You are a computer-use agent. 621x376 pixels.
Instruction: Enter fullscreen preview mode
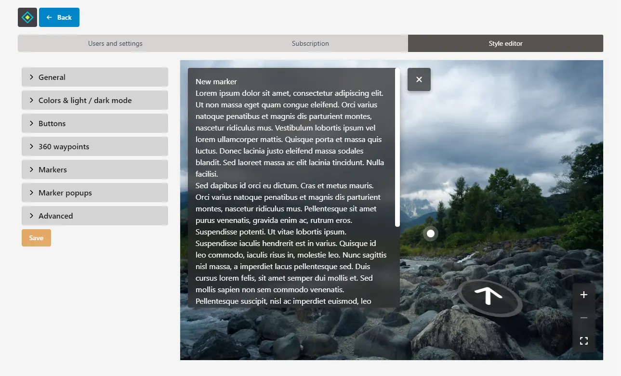pyautogui.click(x=583, y=340)
